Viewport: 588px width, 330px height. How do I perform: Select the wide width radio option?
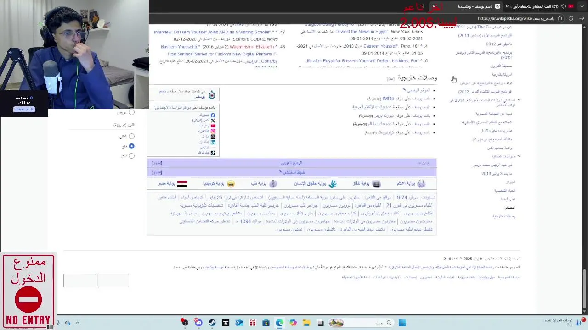pos(131,112)
